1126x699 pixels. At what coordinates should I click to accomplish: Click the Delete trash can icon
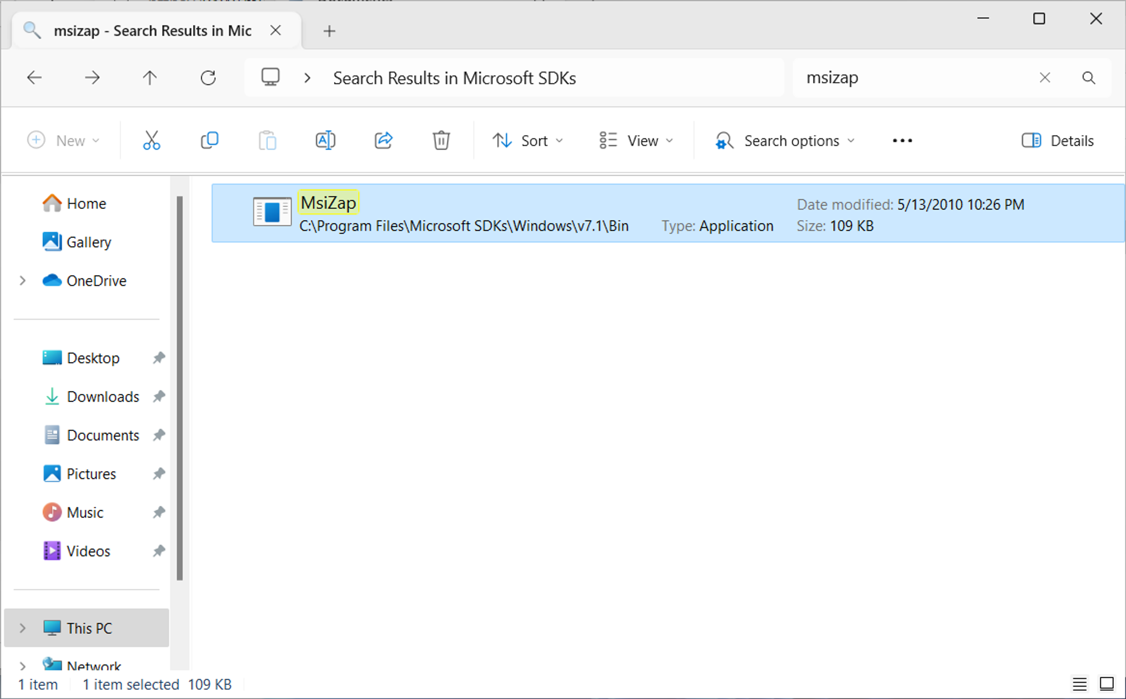coord(441,140)
